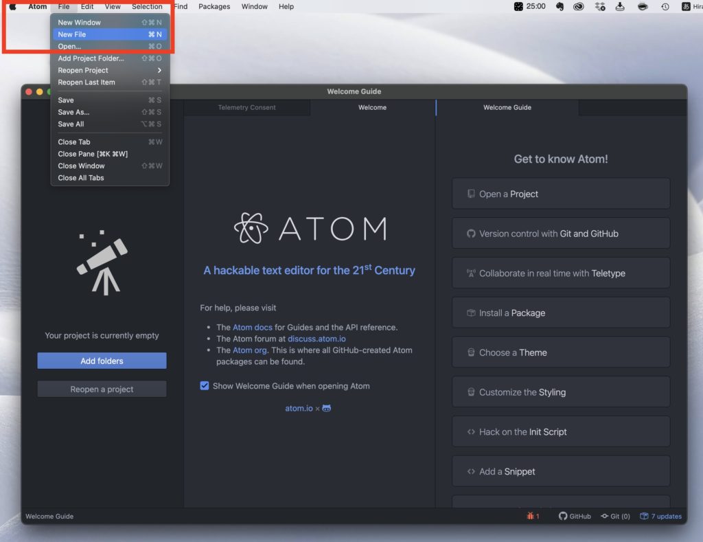Viewport: 703px width, 542px height.
Task: Open the Apple menu icon
Action: 12,7
